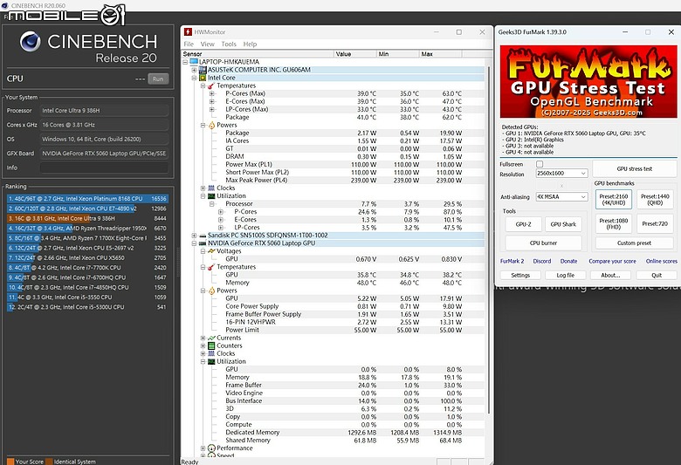Open the Online scores link
Viewport: 681px width, 465px height.
[x=661, y=261]
